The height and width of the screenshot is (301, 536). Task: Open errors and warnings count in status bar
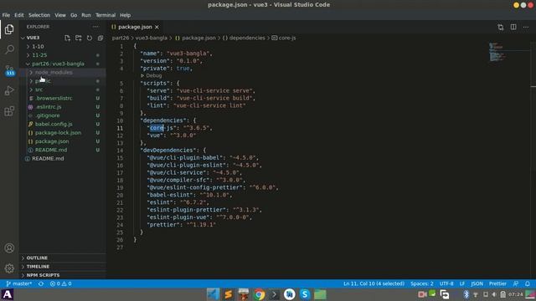(61, 283)
